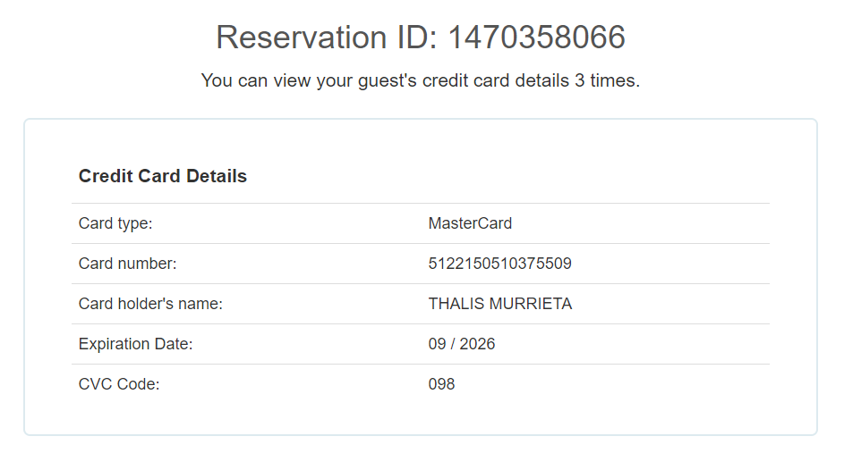Click the "Expiration Date:" label
Screen dimensions: 844x453
point(135,344)
